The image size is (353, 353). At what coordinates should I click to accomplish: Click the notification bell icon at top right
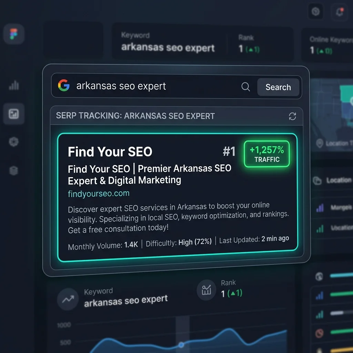(x=340, y=12)
